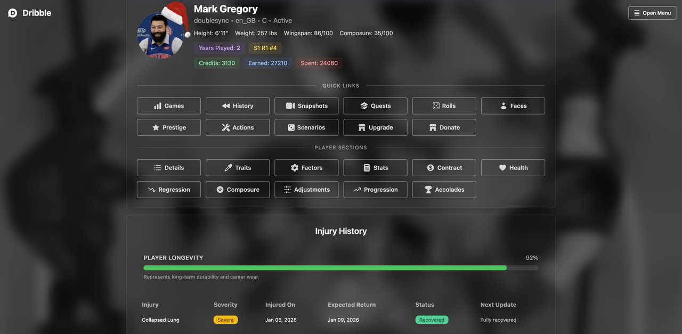Click the star icon in Prestige
Viewport: 682px width, 334px height.
click(x=156, y=128)
